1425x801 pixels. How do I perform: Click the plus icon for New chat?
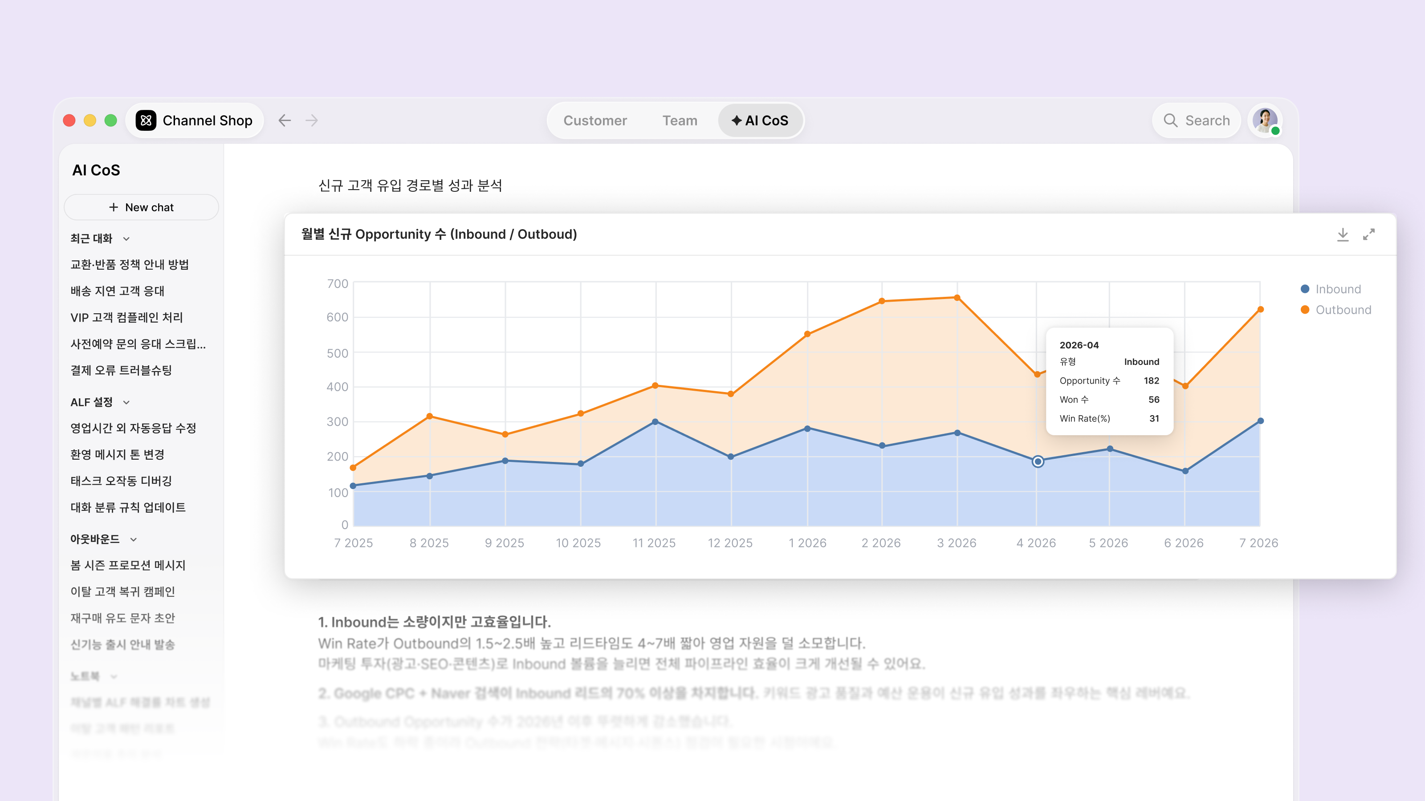point(114,207)
